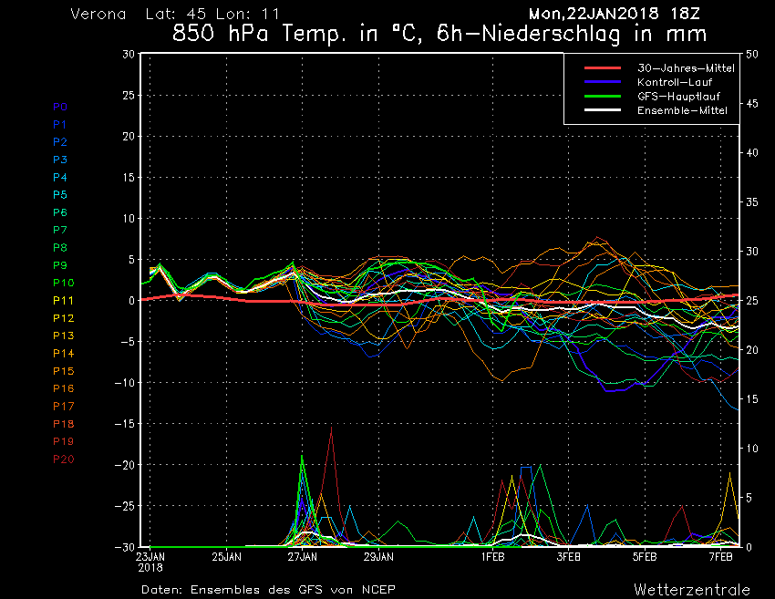Click the '5FEB' date axis label
Image resolution: width=775 pixels, height=599 pixels.
pyautogui.click(x=645, y=557)
